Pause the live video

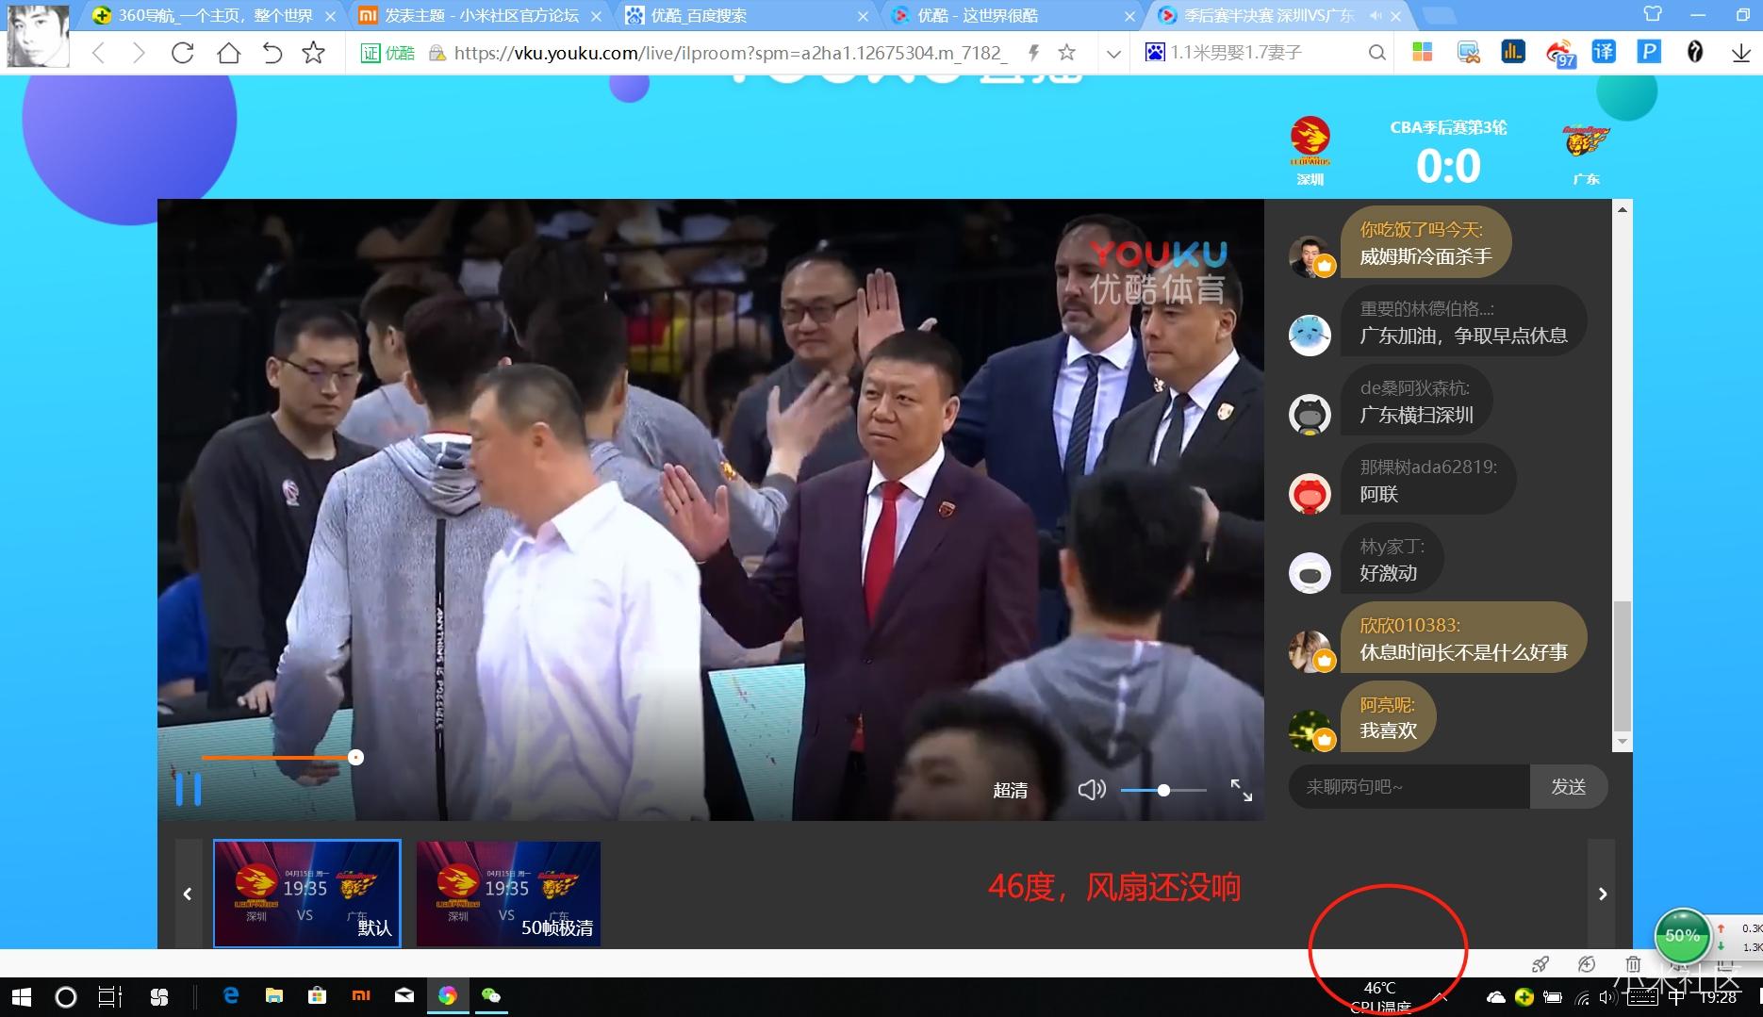189,789
